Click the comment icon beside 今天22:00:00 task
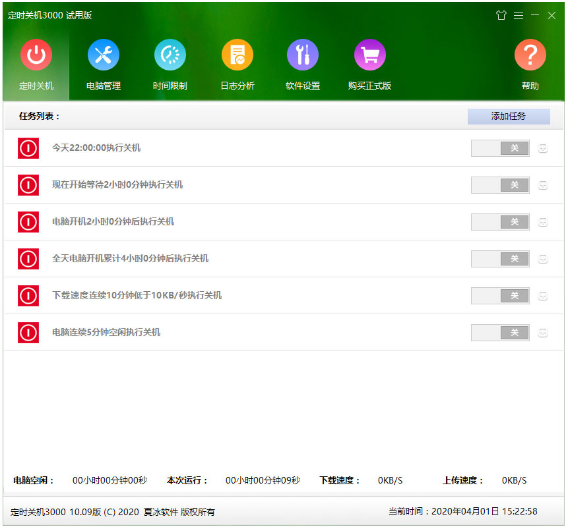The height and width of the screenshot is (529, 568). [543, 148]
